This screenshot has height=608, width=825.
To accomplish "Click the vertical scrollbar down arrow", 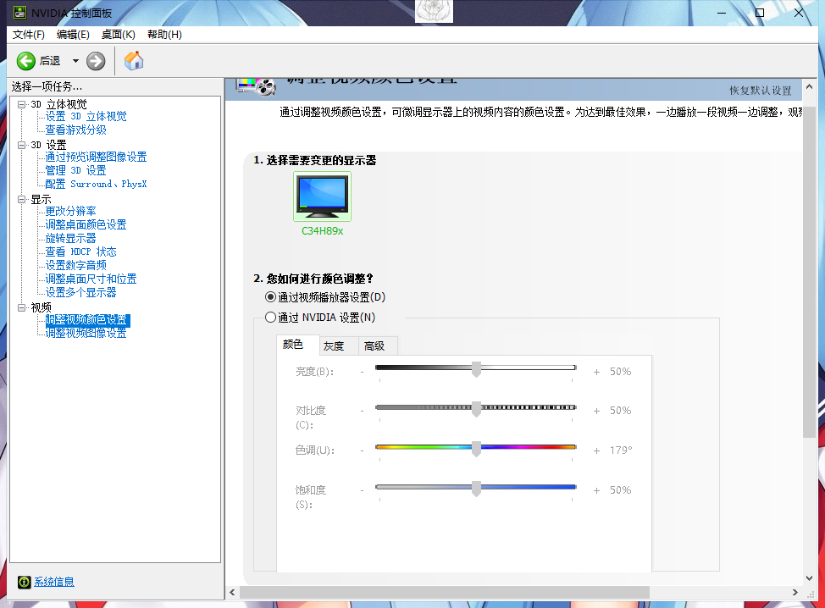I will pos(809,578).
